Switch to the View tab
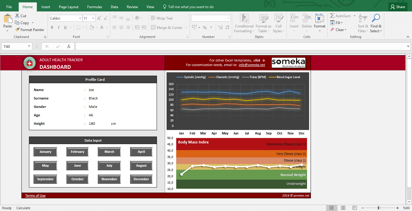 150,7
